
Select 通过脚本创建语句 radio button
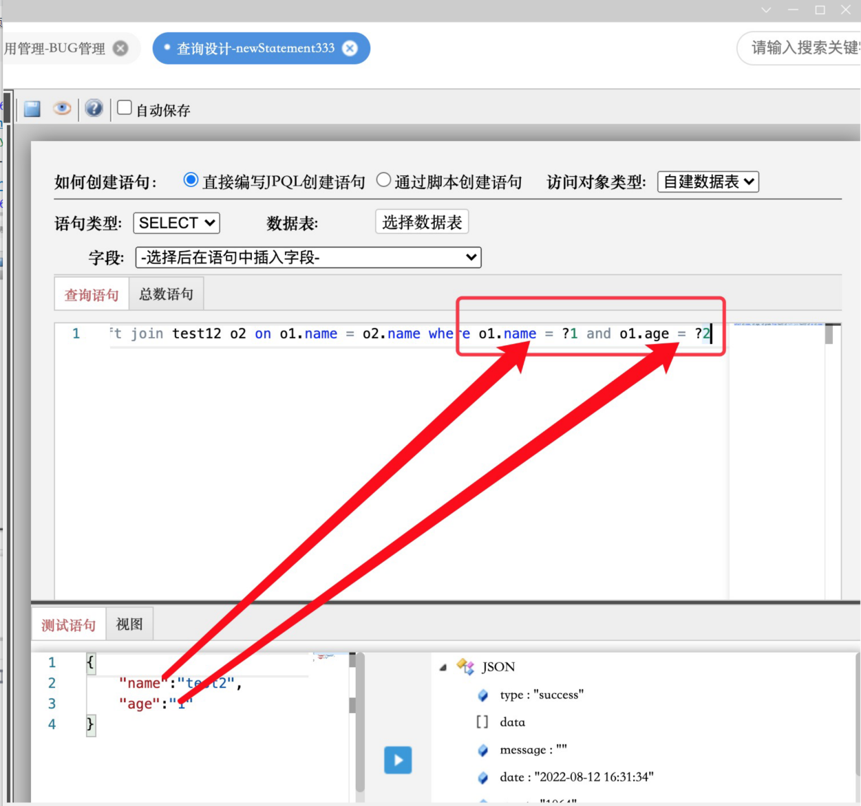pyautogui.click(x=383, y=180)
